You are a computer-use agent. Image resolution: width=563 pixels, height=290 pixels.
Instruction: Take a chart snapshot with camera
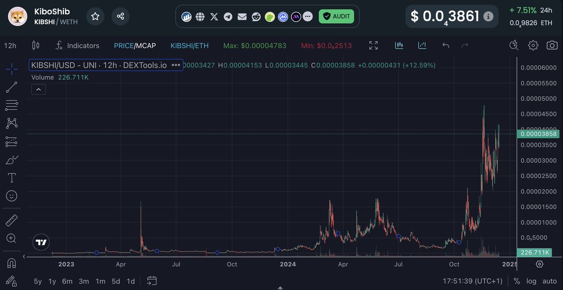552,45
